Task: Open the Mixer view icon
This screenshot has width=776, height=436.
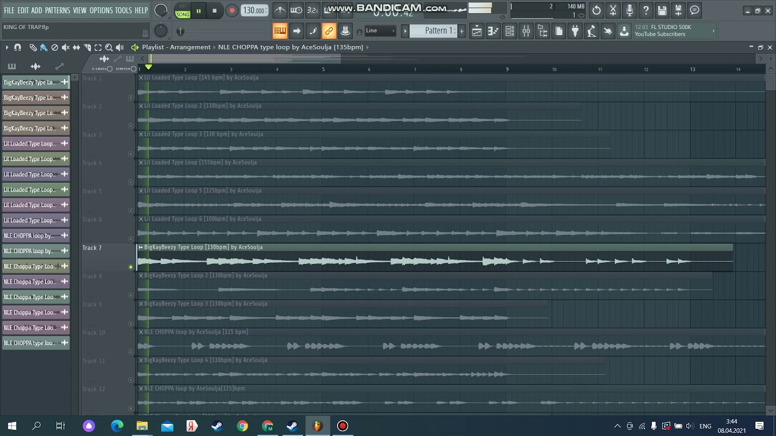Action: click(x=526, y=31)
